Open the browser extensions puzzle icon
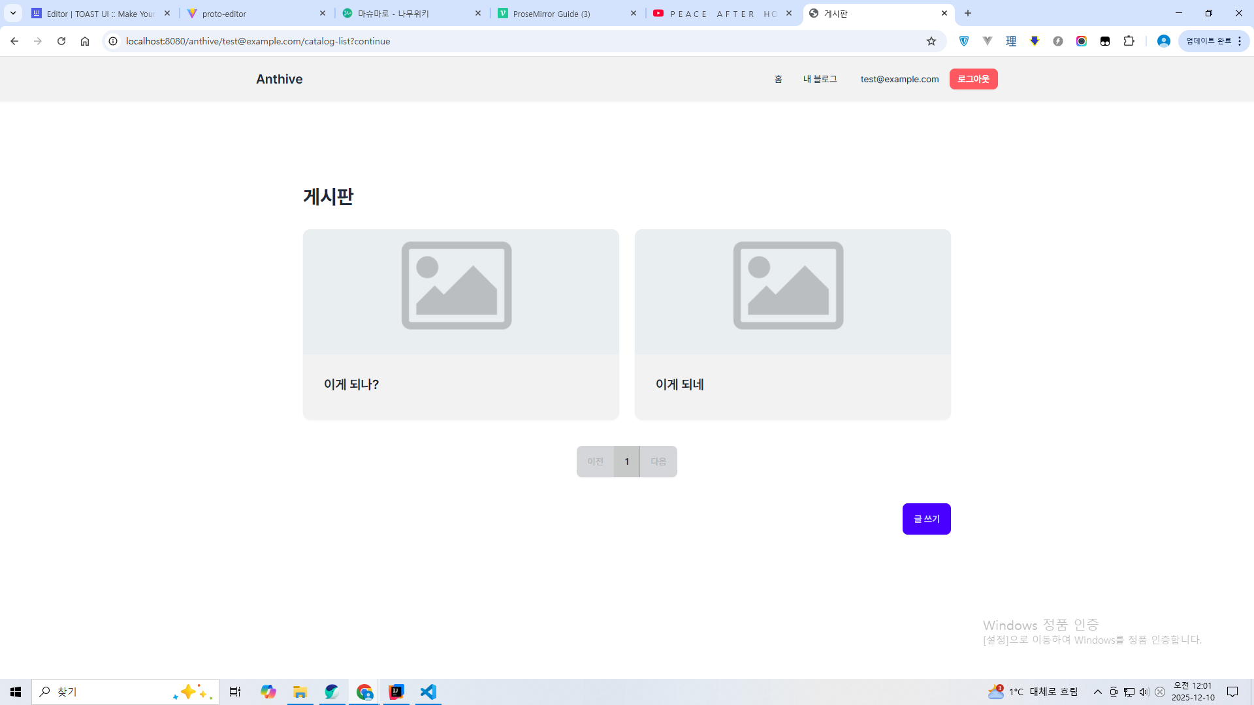1254x705 pixels. click(x=1129, y=41)
